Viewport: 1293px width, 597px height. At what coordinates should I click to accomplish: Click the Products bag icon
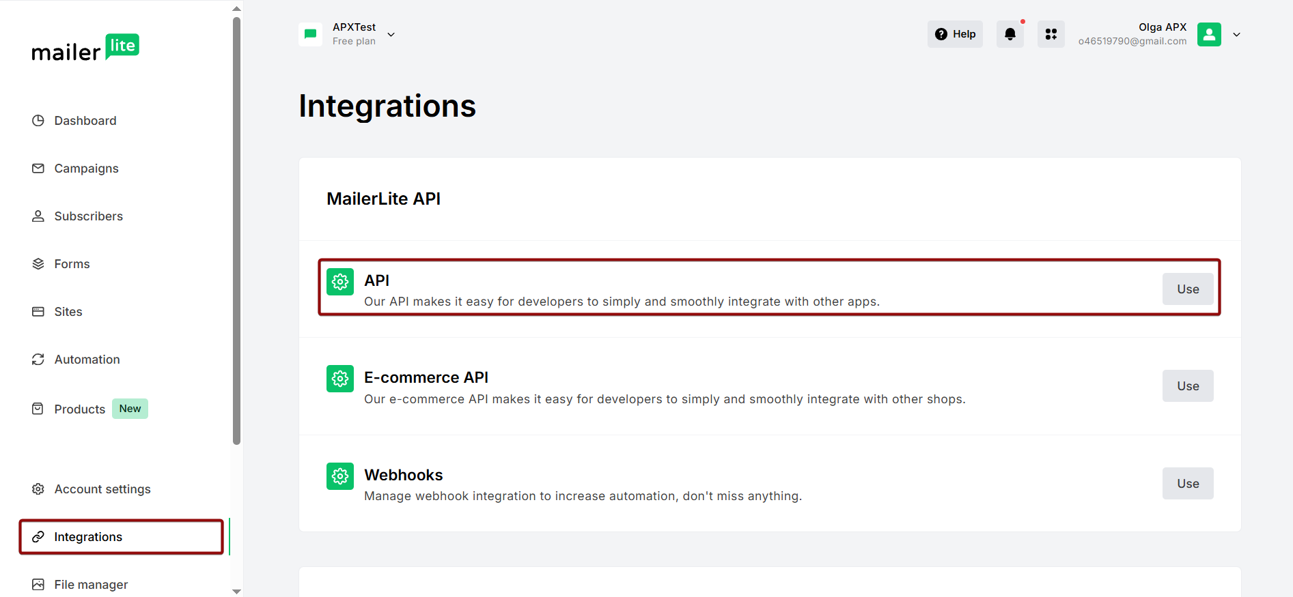pyautogui.click(x=38, y=409)
